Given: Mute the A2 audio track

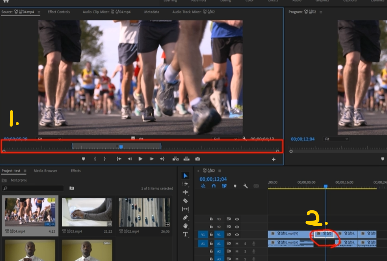Looking at the screenshot, I should click(237, 251).
